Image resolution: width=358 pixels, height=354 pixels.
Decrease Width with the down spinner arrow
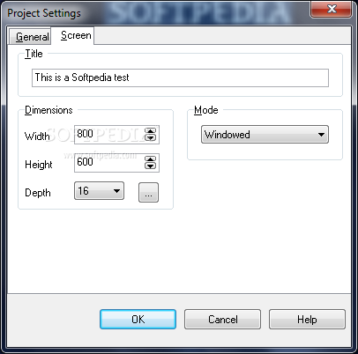[x=151, y=137]
